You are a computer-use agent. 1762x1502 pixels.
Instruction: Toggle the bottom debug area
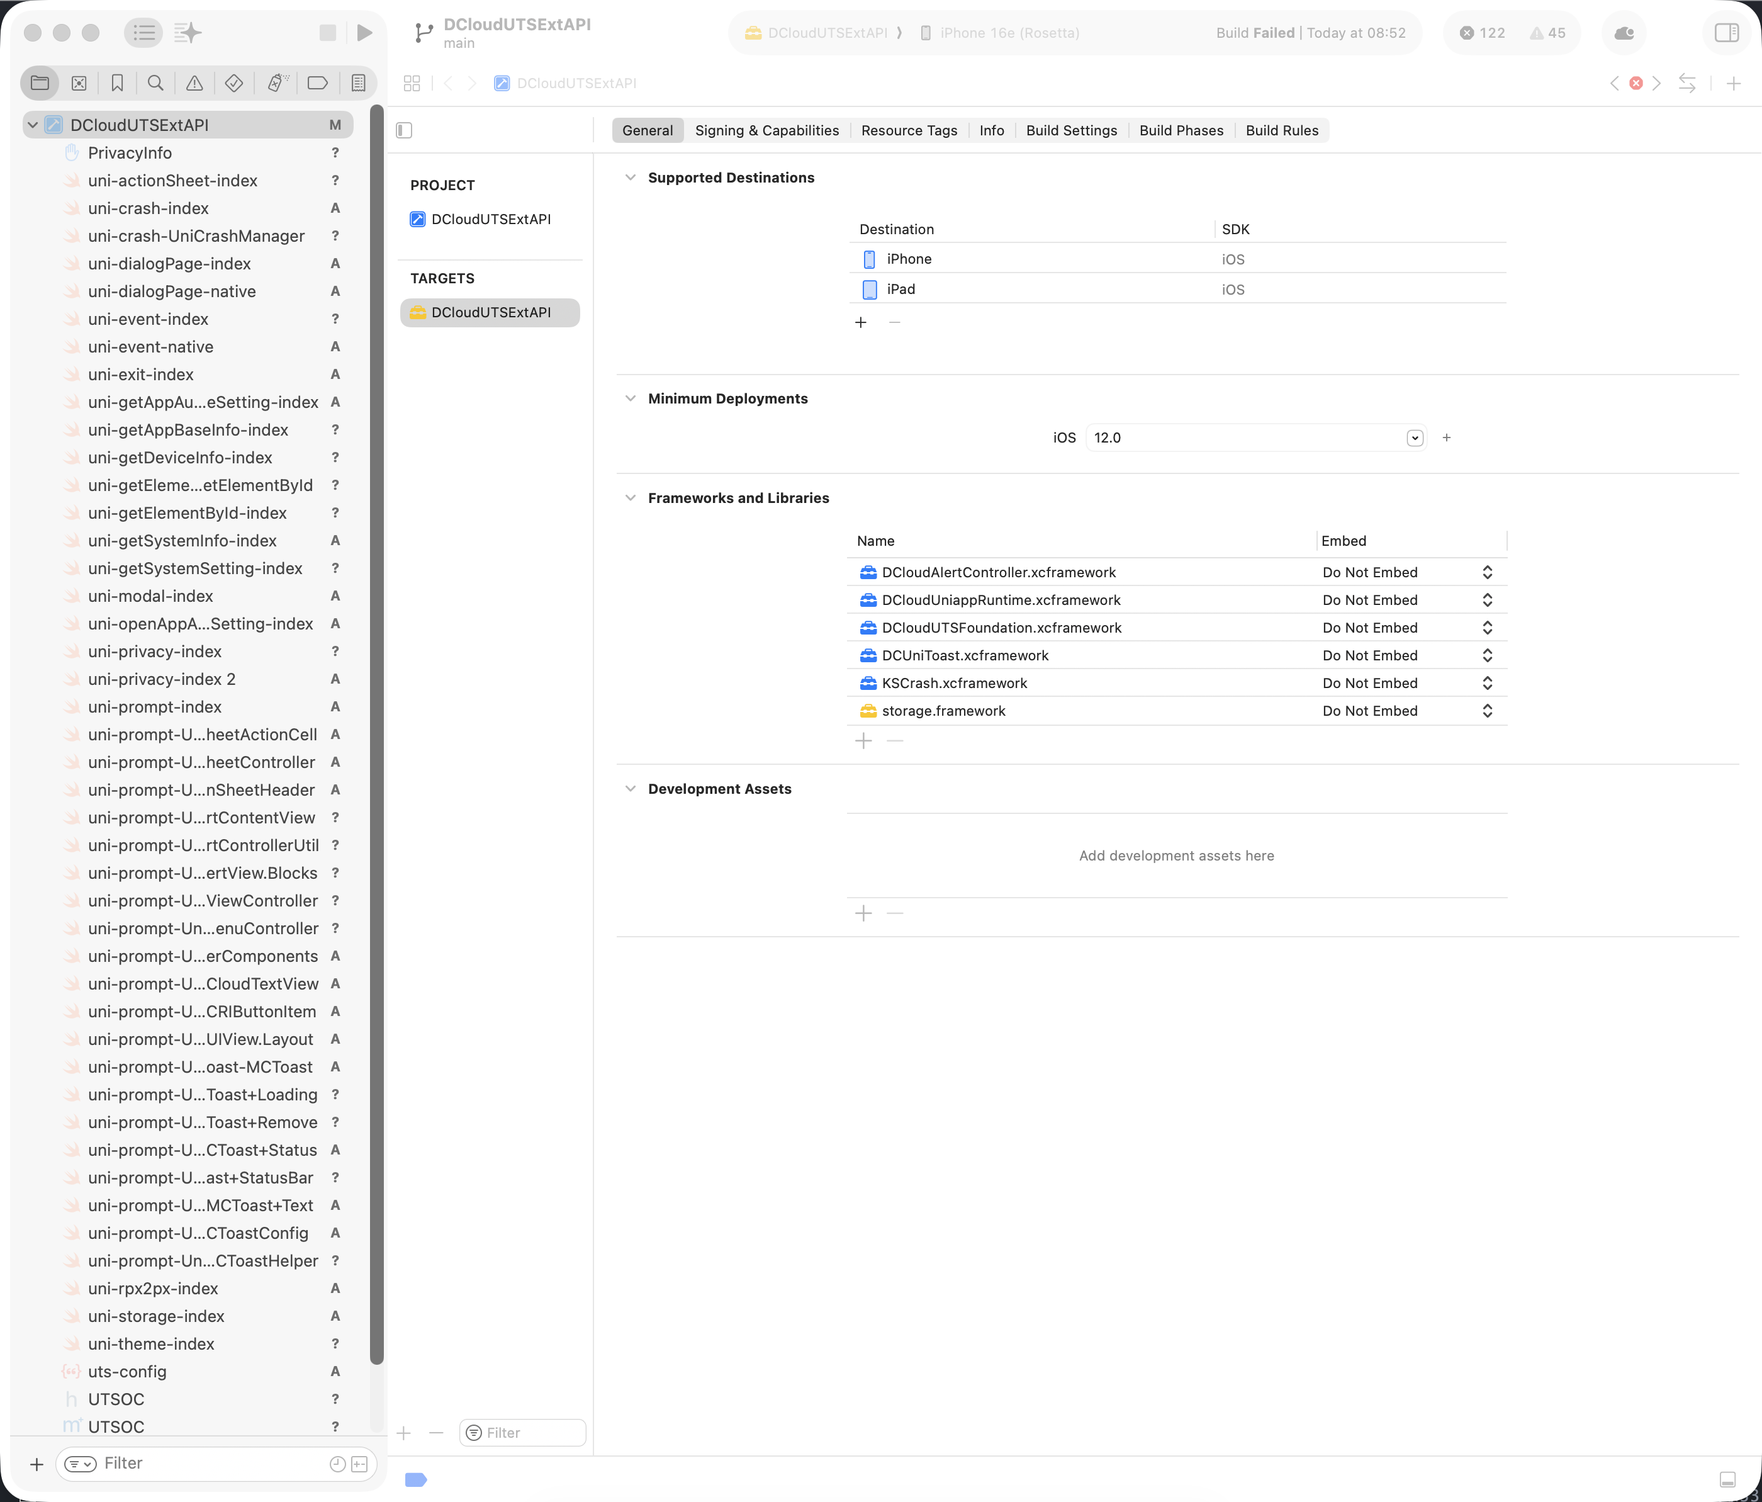pyautogui.click(x=1727, y=1479)
